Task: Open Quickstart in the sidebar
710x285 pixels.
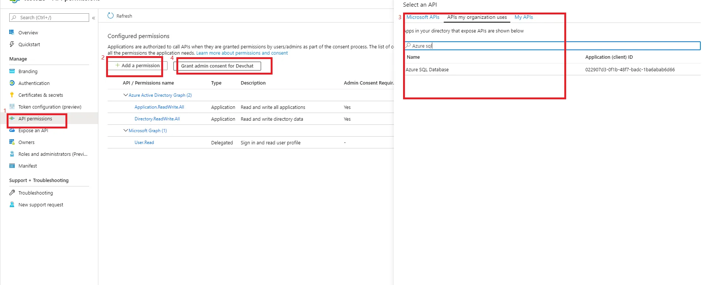Action: click(29, 44)
